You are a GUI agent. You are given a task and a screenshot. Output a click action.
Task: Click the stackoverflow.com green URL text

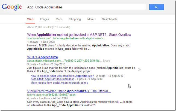66,38
